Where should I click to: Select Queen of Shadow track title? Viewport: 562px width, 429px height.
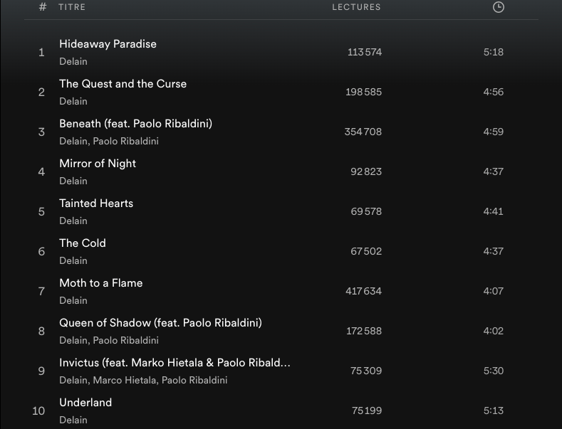[x=160, y=323]
